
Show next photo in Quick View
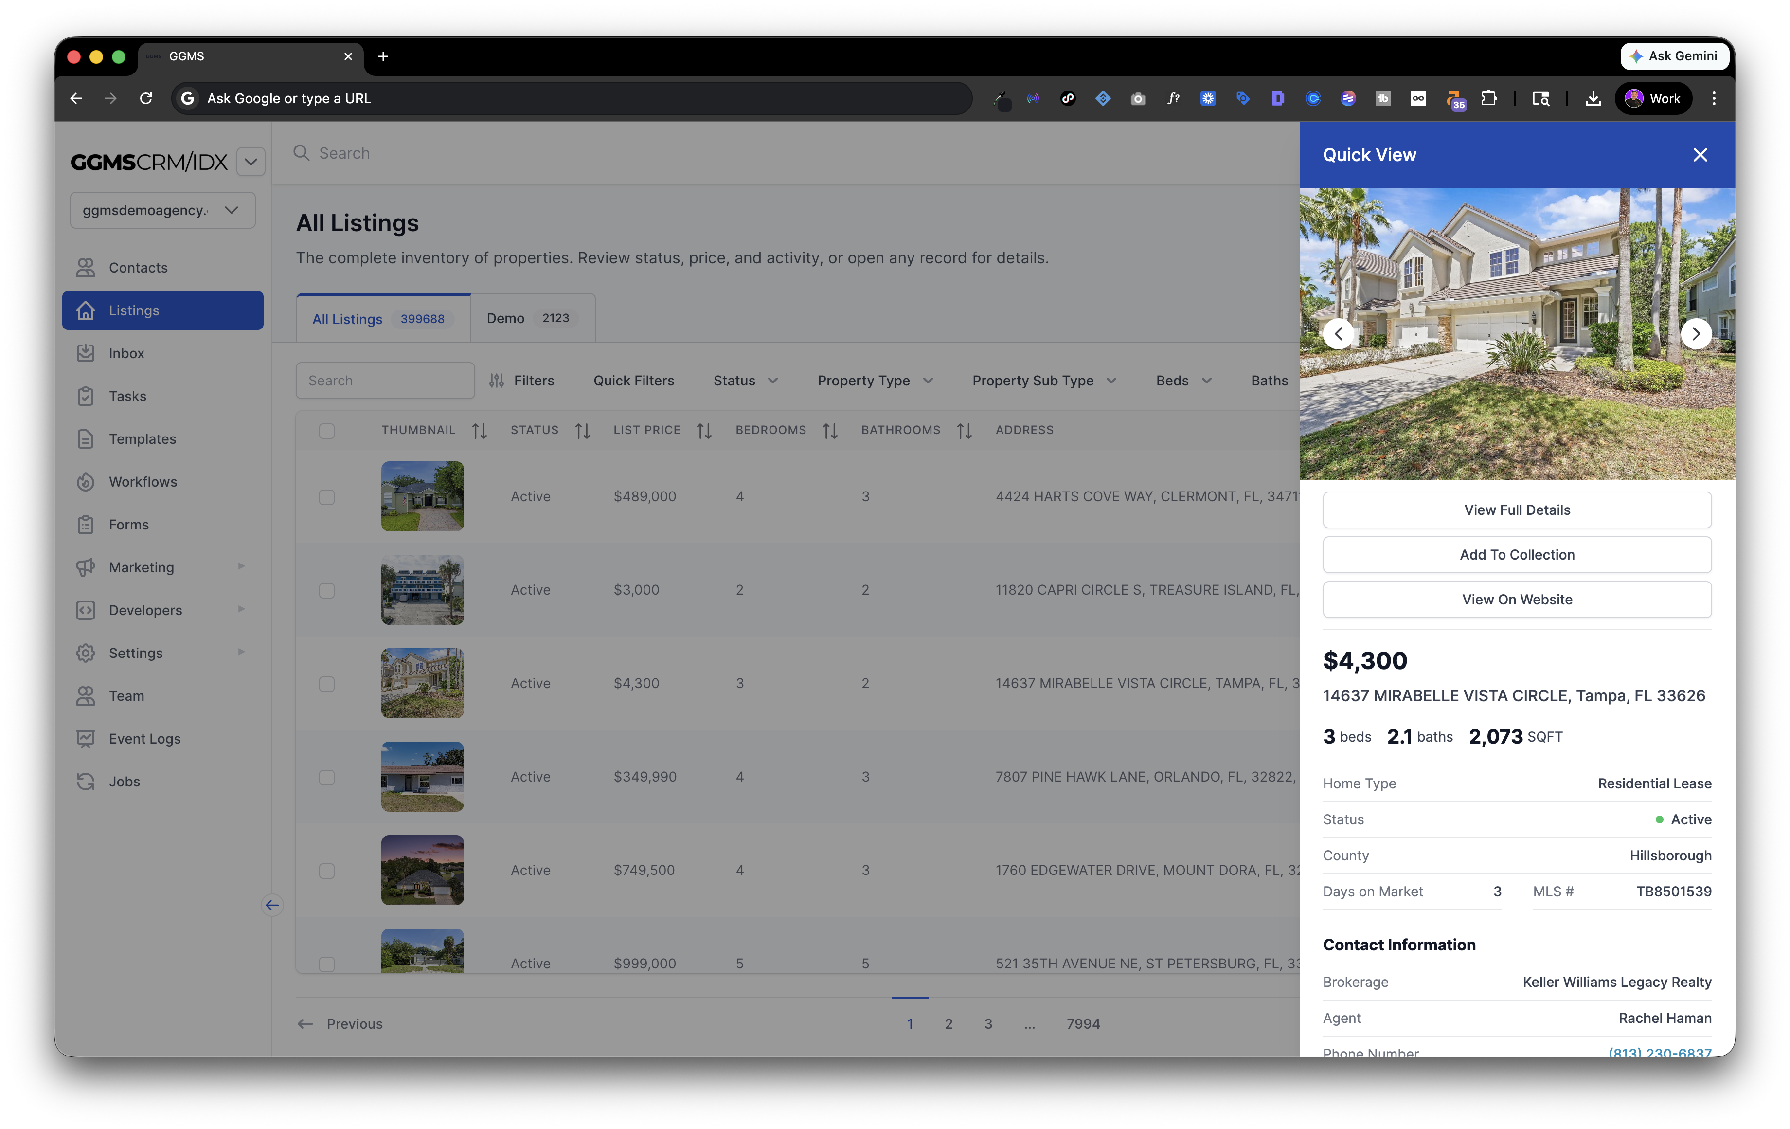1696,334
